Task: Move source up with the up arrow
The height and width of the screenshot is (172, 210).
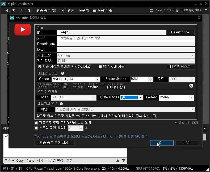Action: pos(118,161)
